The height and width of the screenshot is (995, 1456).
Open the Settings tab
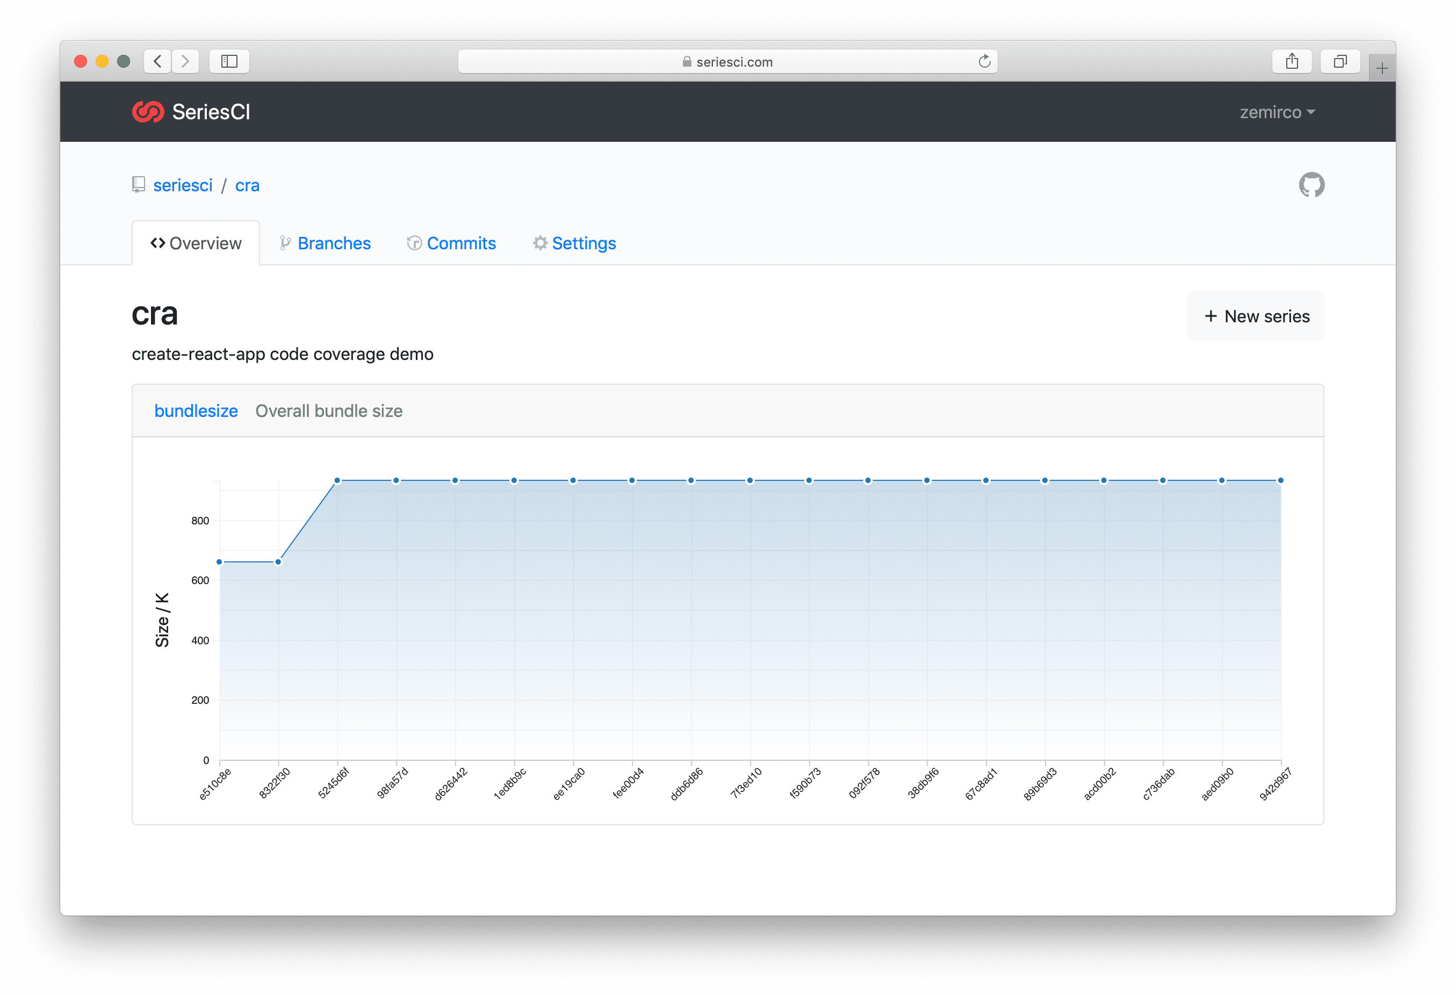point(574,243)
